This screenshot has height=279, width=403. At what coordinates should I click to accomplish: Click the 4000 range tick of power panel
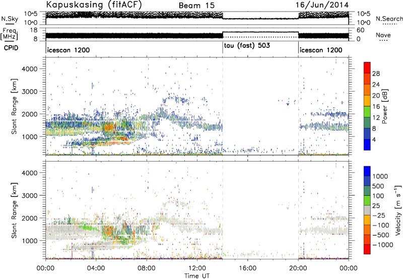[29, 69]
